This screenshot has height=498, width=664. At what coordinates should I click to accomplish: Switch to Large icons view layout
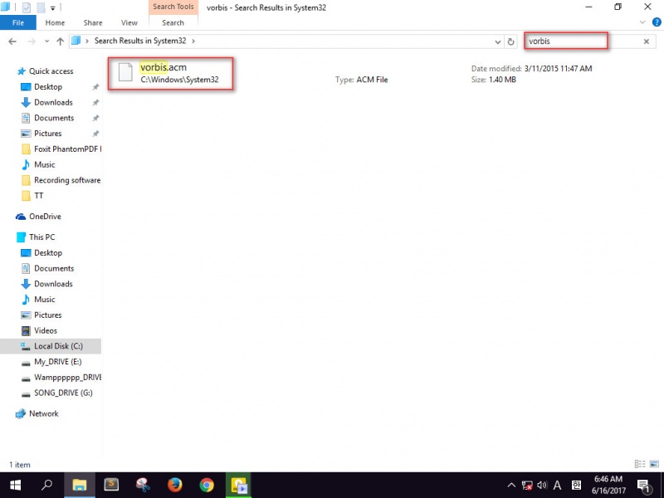655,464
